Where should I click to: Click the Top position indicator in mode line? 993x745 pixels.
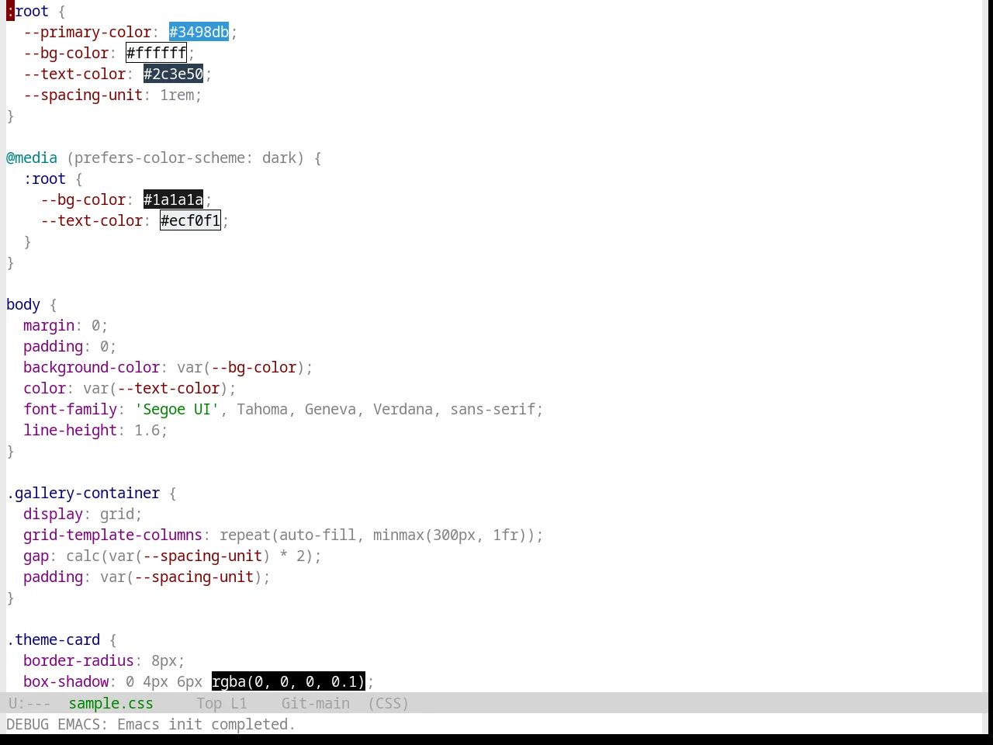[209, 703]
